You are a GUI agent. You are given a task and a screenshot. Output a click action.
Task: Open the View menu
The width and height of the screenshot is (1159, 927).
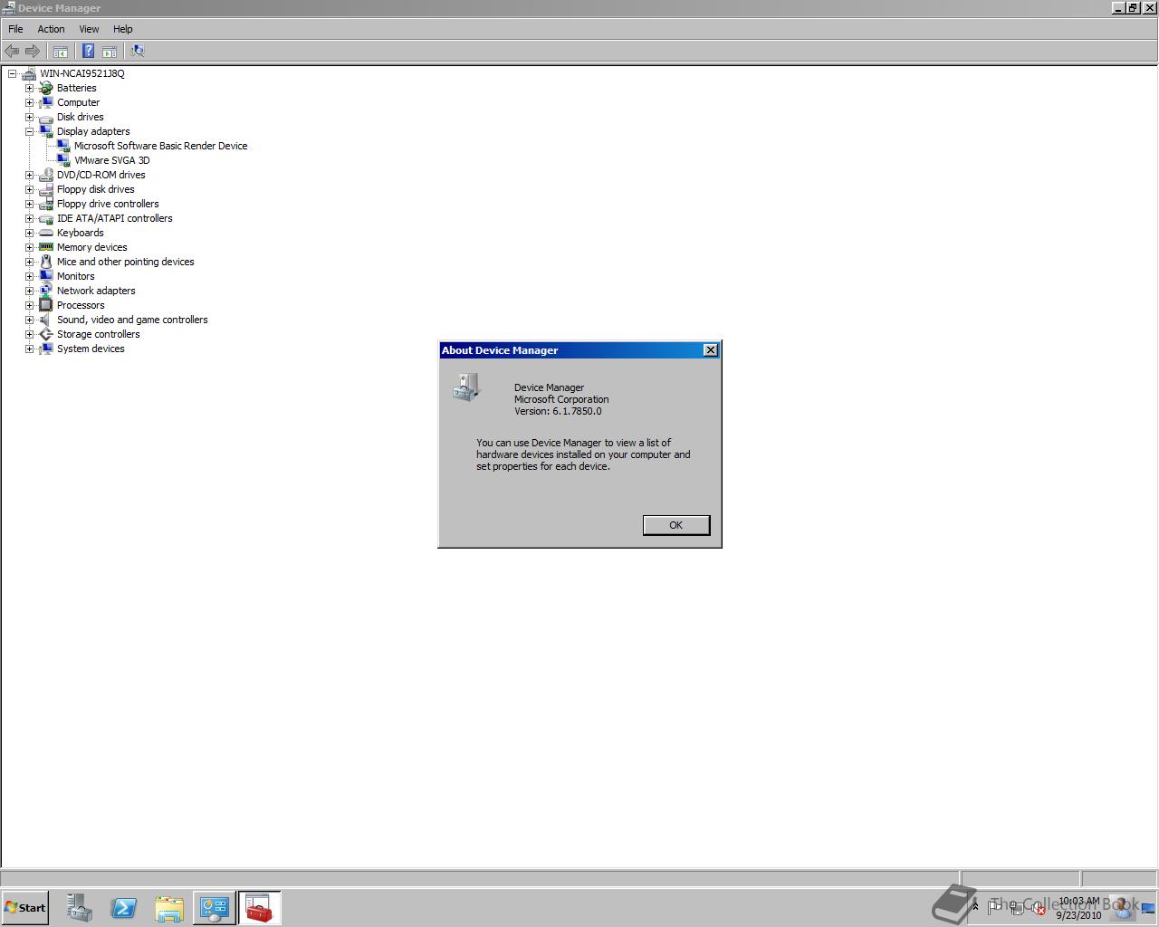89,29
